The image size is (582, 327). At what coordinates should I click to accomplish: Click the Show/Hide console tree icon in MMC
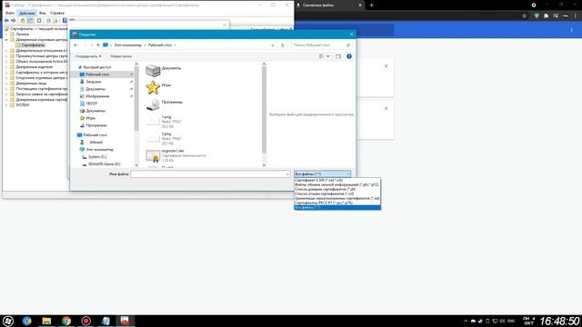30,20
